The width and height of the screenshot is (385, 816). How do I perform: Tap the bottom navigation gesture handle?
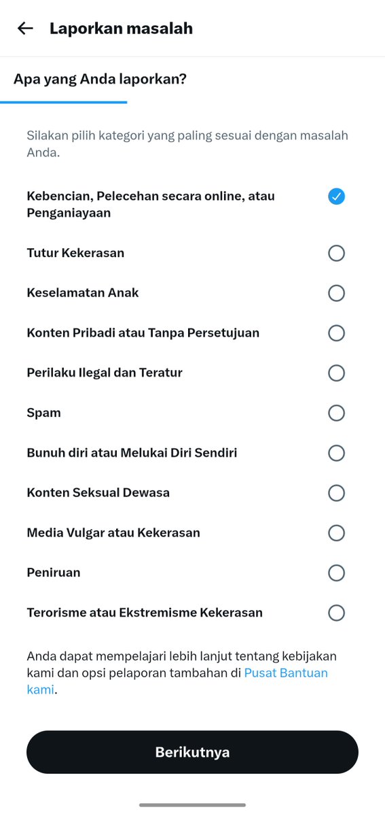click(192, 805)
